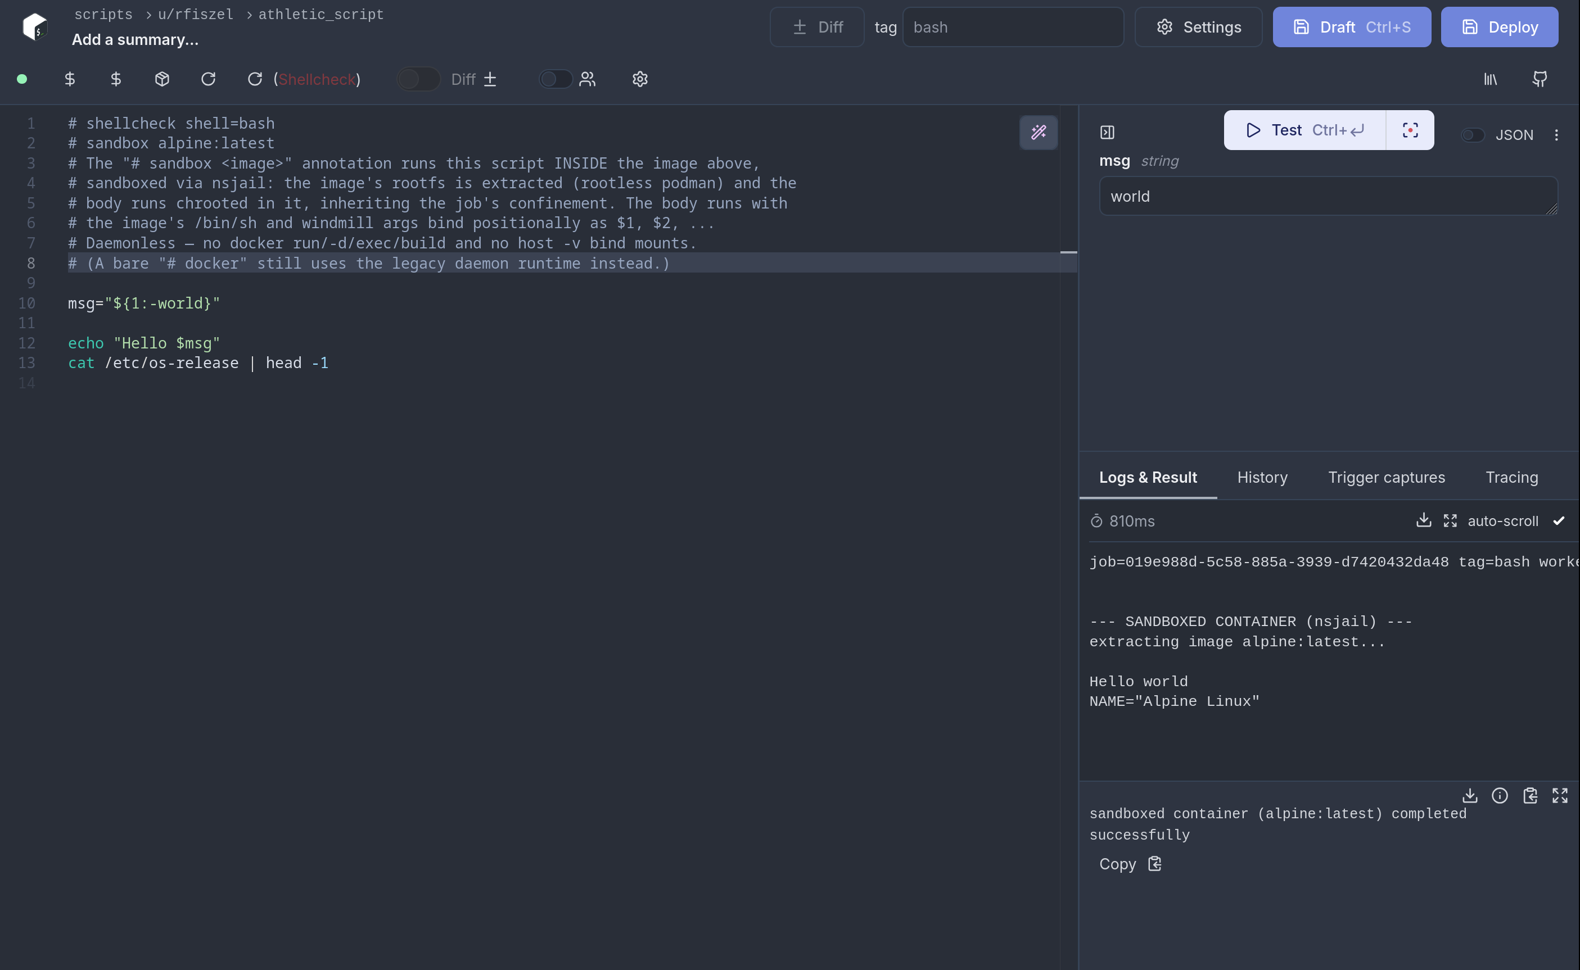Screen dimensions: 1580x970
Task: Open the three-dot more options menu
Action: (1556, 135)
